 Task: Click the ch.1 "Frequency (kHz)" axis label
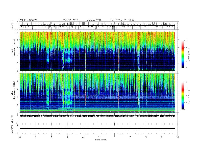coord(14,48)
